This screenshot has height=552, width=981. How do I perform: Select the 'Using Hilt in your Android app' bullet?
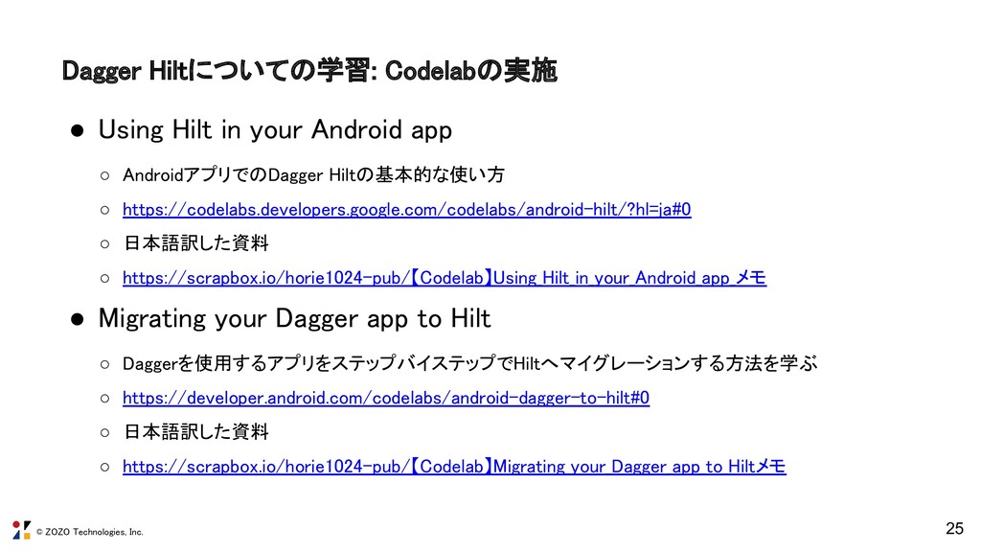(275, 130)
